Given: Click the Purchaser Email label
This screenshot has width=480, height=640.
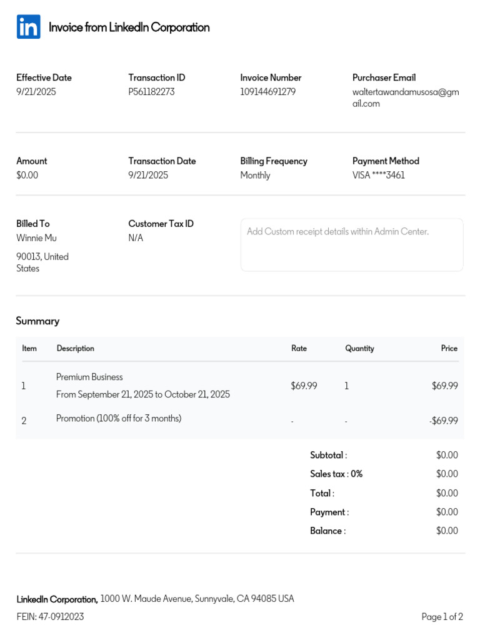Looking at the screenshot, I should 384,77.
